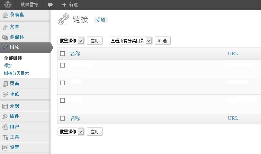Open 仪表盘 via the house icon
The image size is (261, 154).
click(x=5, y=15)
